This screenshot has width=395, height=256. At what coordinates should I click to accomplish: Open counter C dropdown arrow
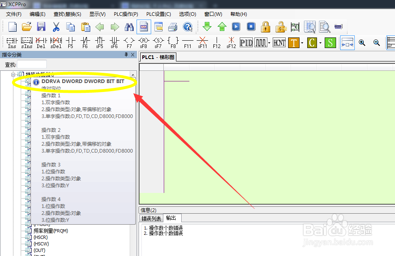[320, 43]
